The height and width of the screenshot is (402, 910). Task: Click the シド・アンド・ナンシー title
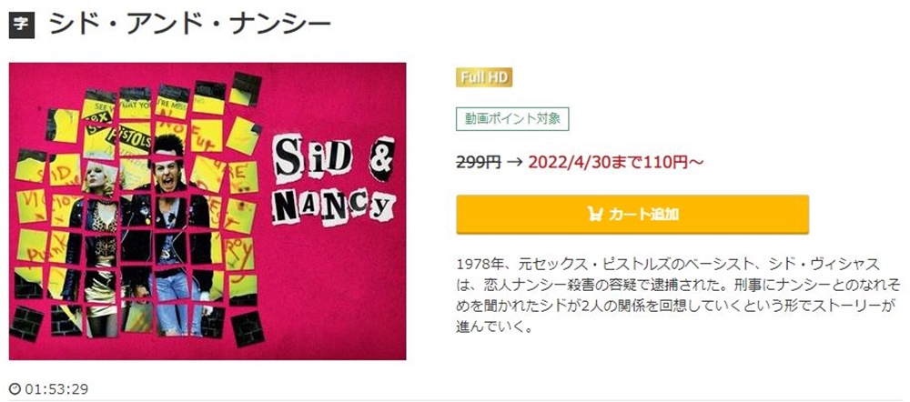(190, 25)
